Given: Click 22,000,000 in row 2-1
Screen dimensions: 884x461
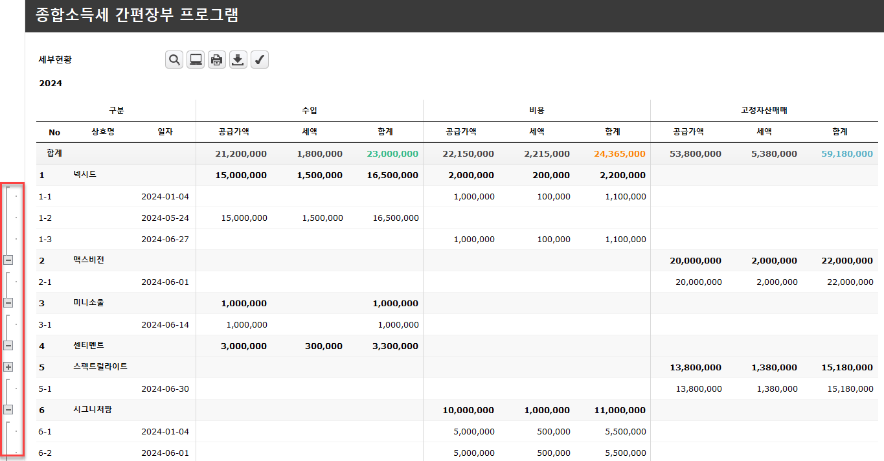Looking at the screenshot, I should (x=850, y=282).
